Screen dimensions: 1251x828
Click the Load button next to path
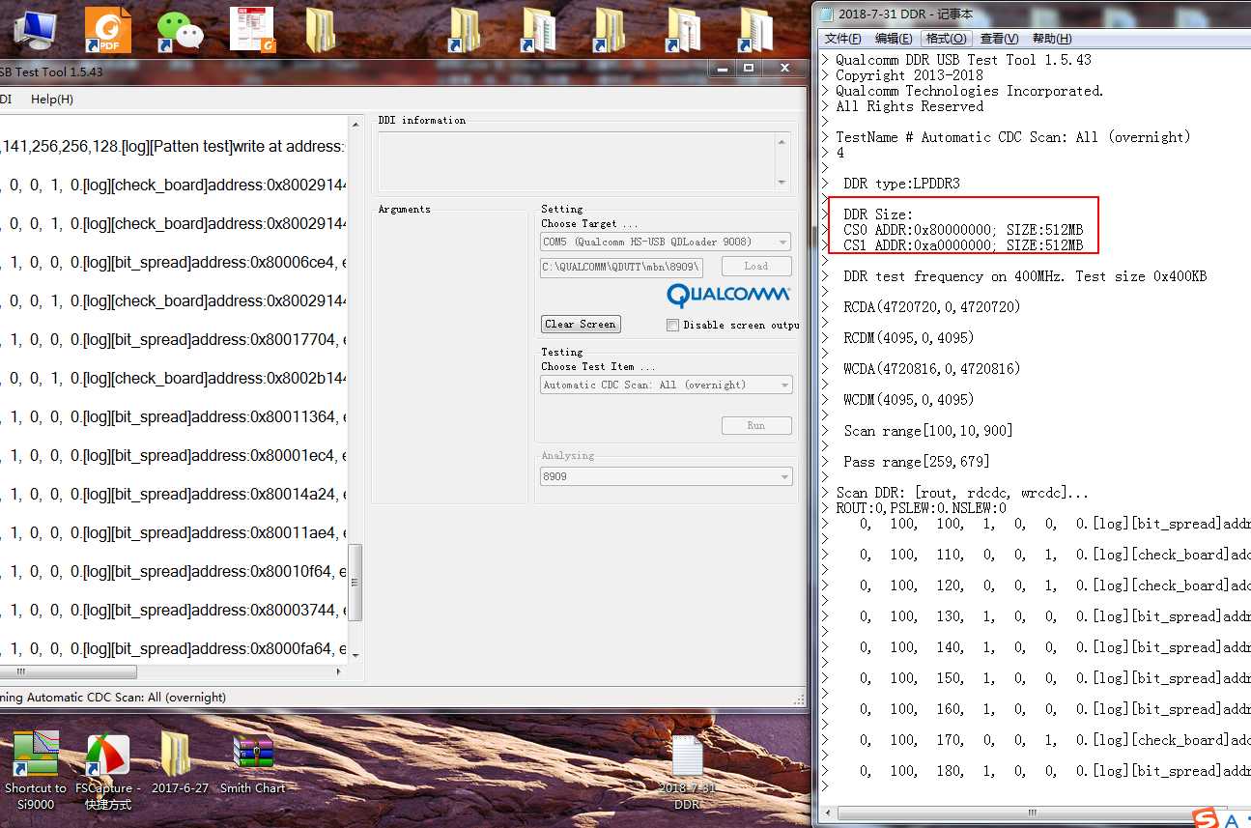tap(756, 266)
